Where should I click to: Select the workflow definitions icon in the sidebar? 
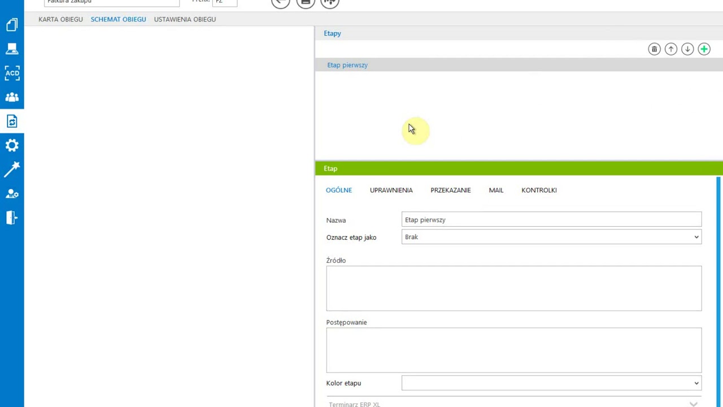pyautogui.click(x=12, y=121)
